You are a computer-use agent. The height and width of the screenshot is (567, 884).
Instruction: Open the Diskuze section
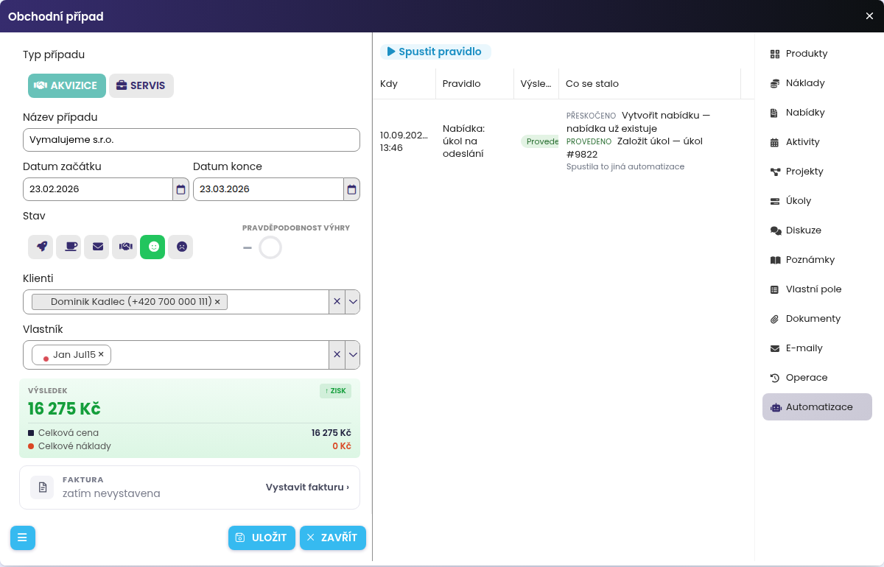click(x=817, y=230)
